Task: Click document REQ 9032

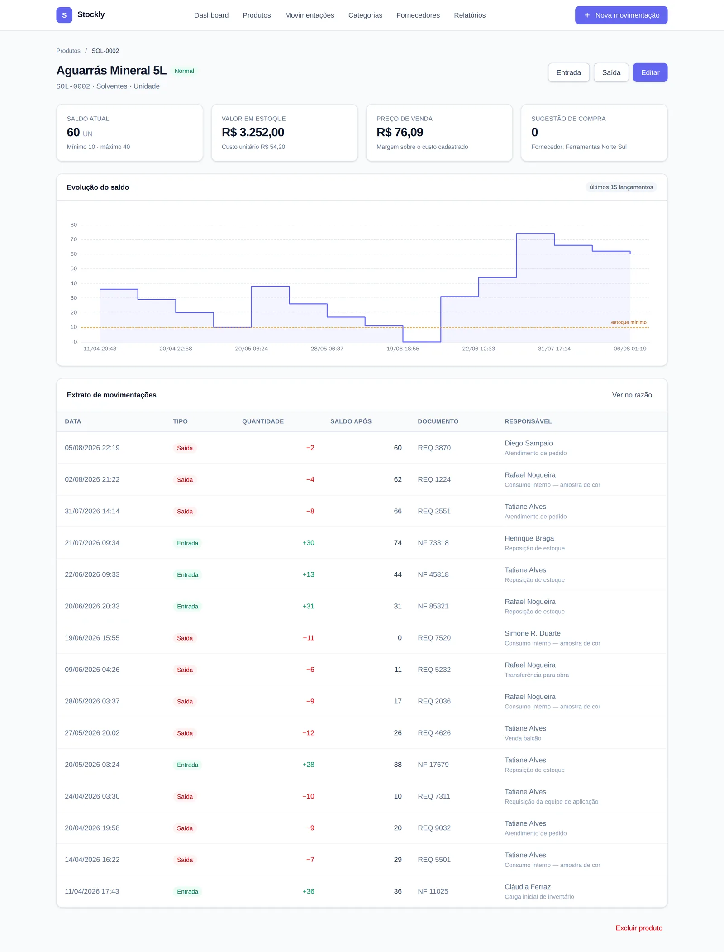Action: (434, 828)
